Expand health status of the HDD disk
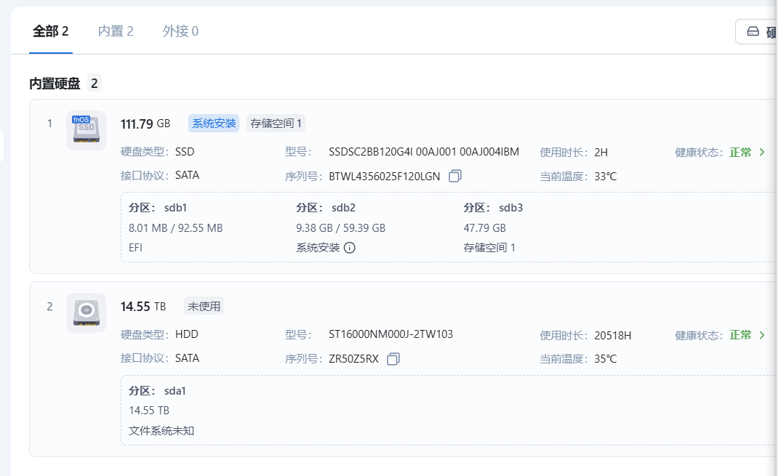The height and width of the screenshot is (476, 778). (762, 335)
